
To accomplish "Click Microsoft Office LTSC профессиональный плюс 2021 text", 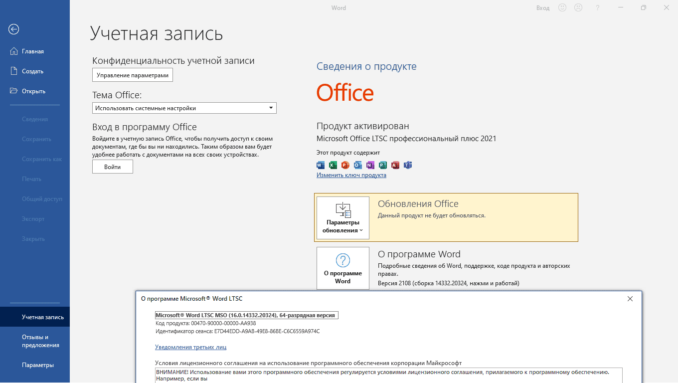I will pos(406,139).
